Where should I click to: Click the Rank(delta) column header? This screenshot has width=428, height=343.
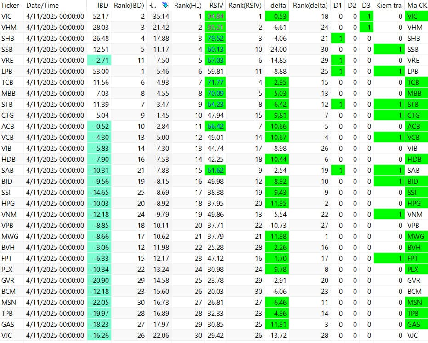[x=310, y=5]
